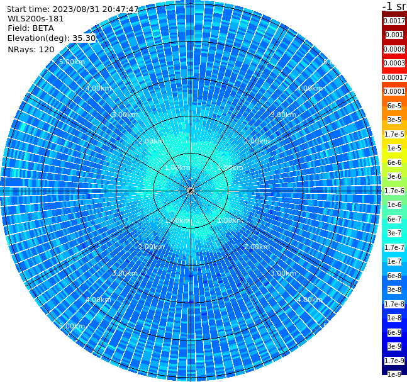Screen dimensions: 407x382
Task: Select the 3e-8 colorbar label
Action: [394, 289]
